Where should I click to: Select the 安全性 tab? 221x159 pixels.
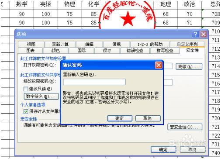pyautogui.click(x=192, y=50)
